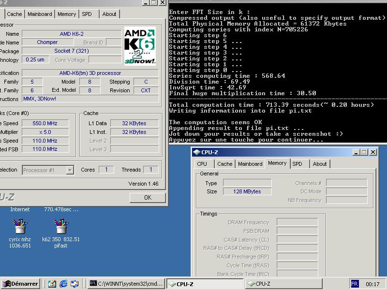This screenshot has width=387, height=290.
Task: Open the Internet desktop shortcut label
Action: tap(20, 209)
